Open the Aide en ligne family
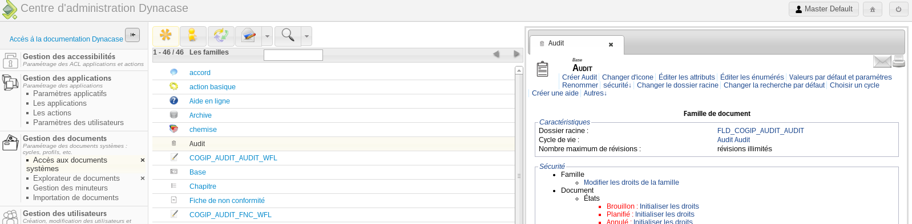The image size is (912, 224). point(209,101)
